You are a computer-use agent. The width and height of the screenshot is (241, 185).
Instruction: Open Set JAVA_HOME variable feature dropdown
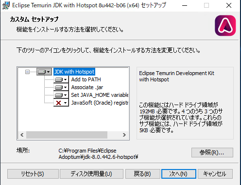tap(61, 95)
